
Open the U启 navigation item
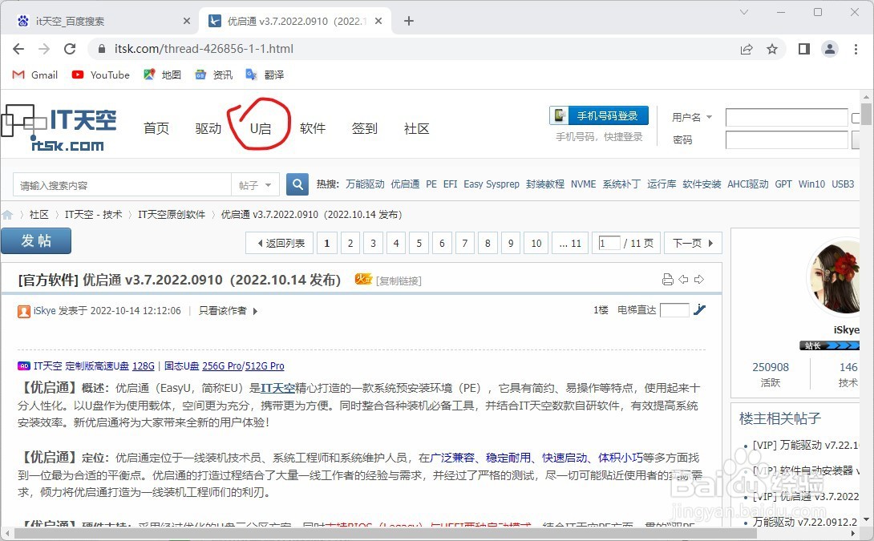click(x=261, y=129)
